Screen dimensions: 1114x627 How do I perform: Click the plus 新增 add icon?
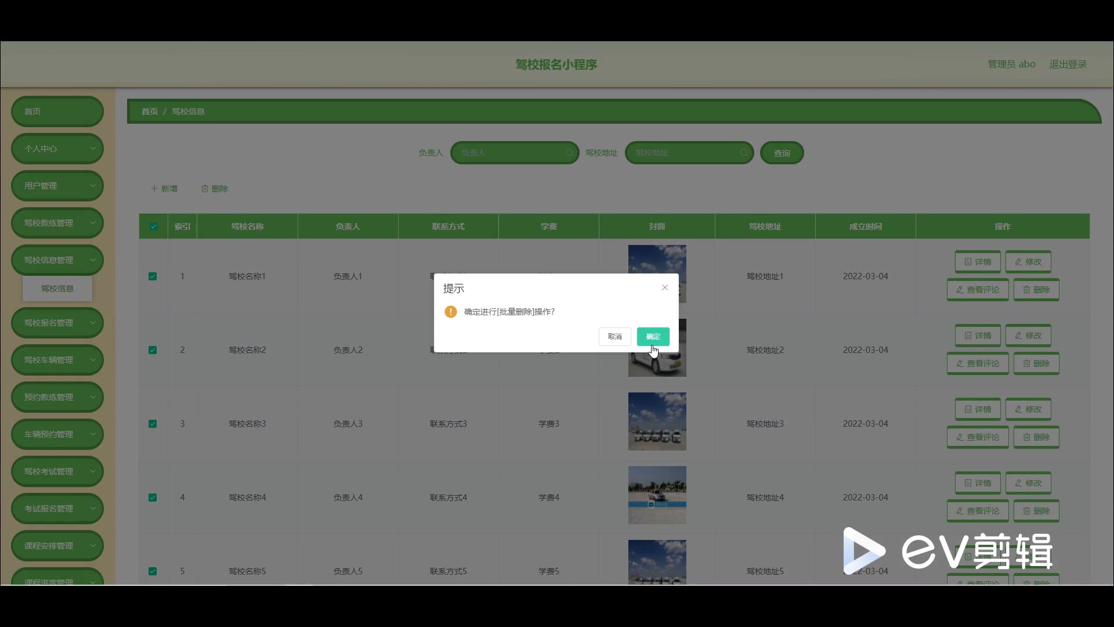point(154,189)
